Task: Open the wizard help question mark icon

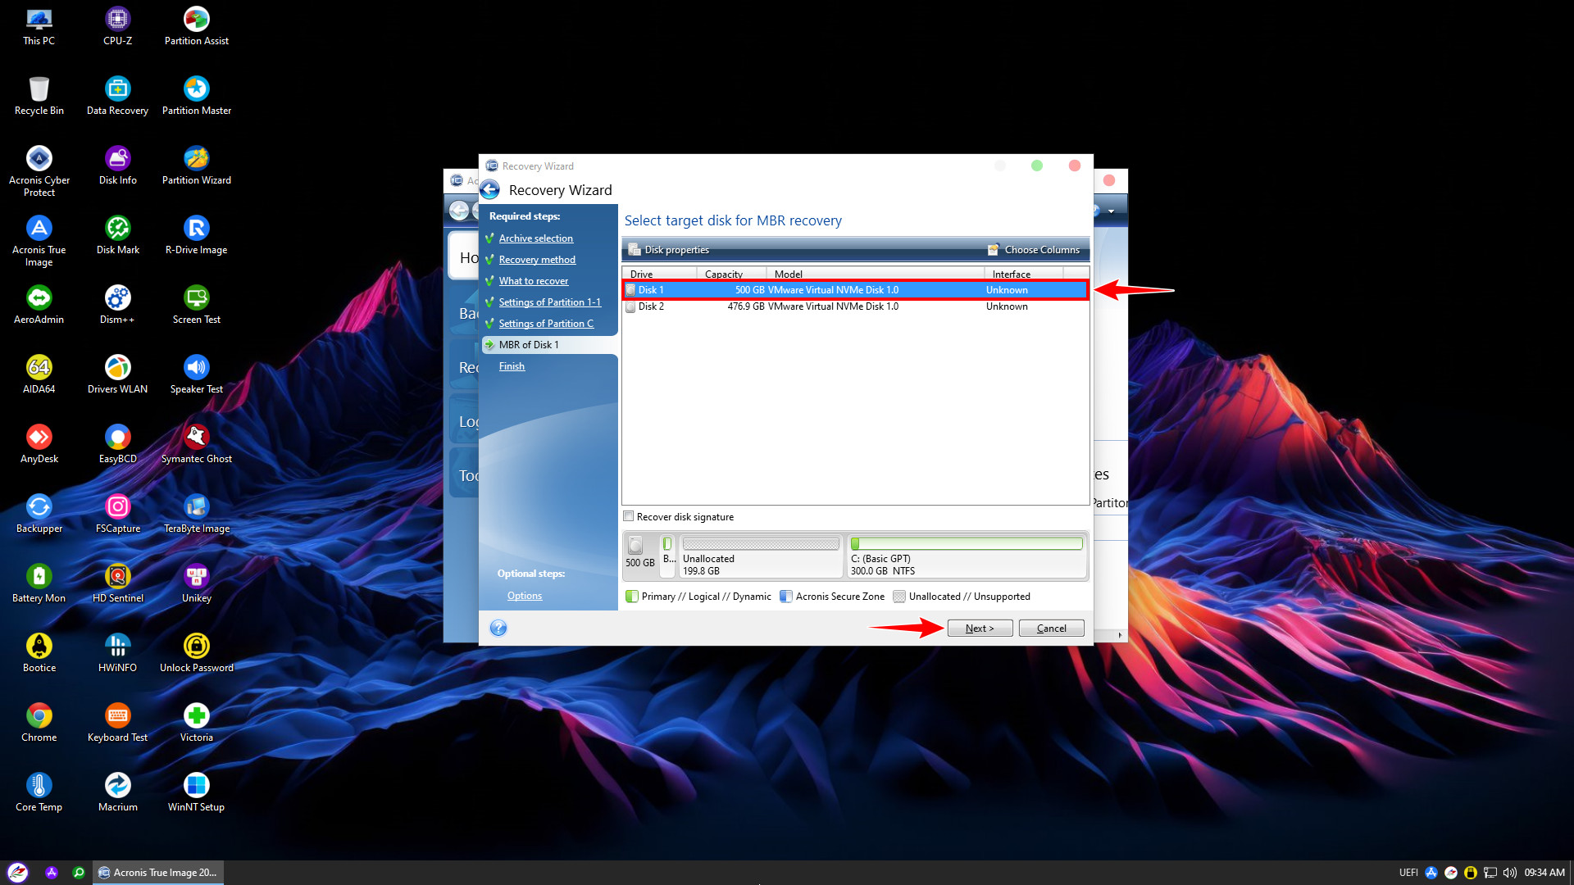Action: 498,629
